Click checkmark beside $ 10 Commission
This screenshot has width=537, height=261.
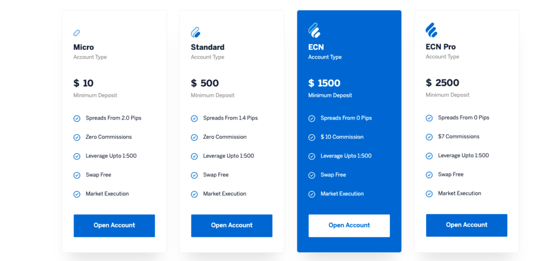coord(312,137)
